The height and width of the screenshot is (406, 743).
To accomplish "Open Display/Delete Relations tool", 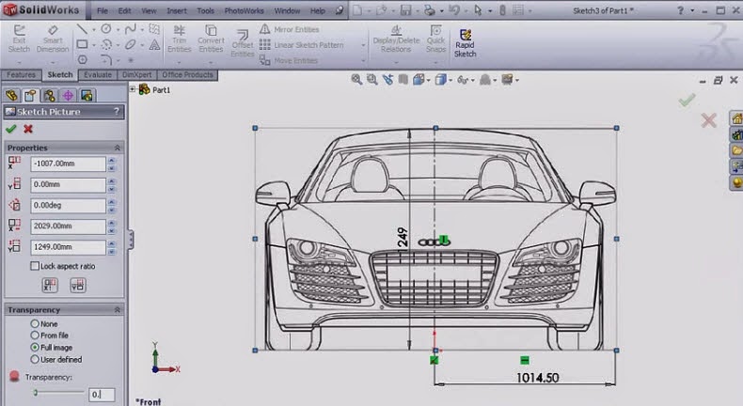I will (x=396, y=39).
